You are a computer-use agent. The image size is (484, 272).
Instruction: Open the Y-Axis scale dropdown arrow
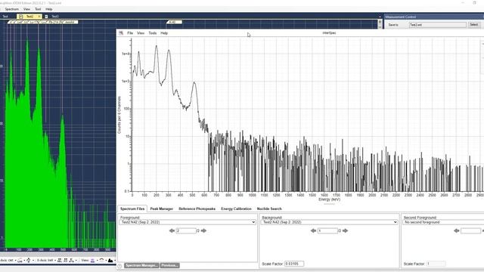[15, 261]
